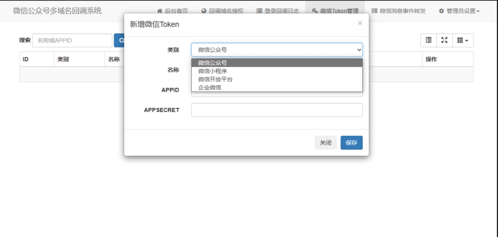The image size is (498, 237).
Task: Click the 新增微信Token dialog title
Action: point(154,25)
